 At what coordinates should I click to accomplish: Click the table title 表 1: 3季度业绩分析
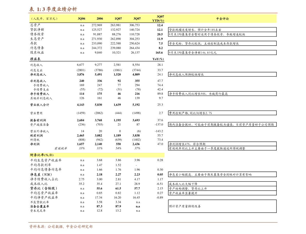pyautogui.click(x=53, y=9)
